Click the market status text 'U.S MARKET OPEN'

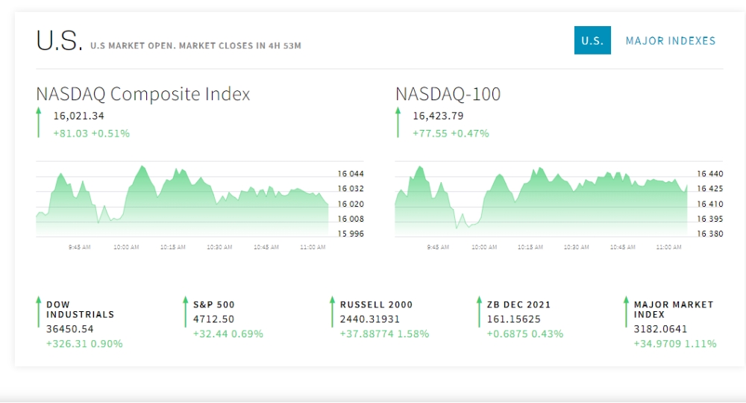coord(131,46)
